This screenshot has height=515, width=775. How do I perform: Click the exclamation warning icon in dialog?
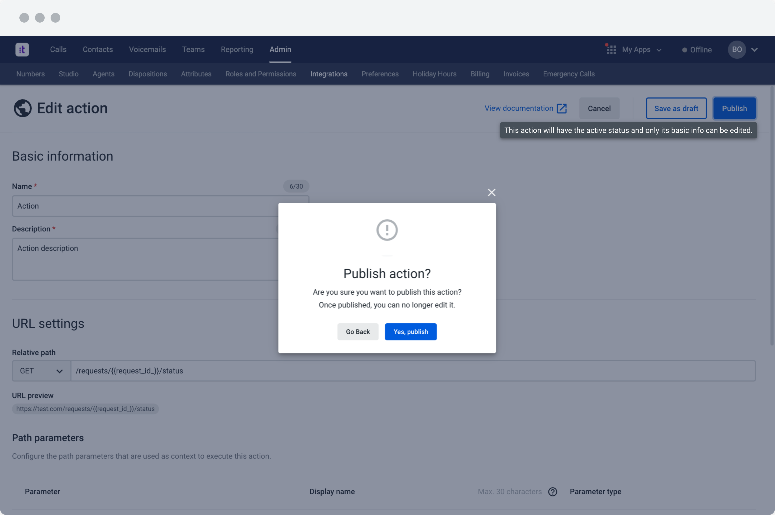click(x=387, y=230)
